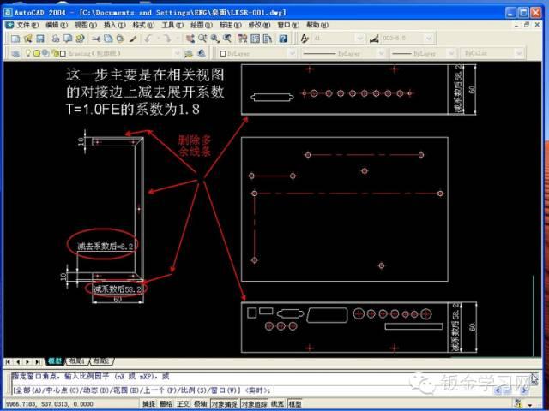This screenshot has width=549, height=411.
Task: Click the Undo arrow icon
Action: (148, 39)
